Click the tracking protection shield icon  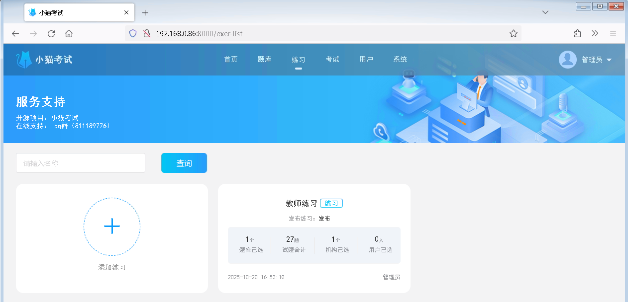pos(133,33)
